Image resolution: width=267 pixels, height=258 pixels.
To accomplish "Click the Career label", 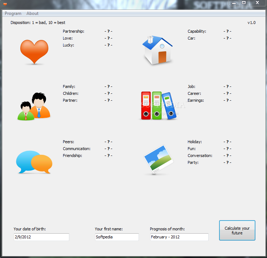I will 194,93.
